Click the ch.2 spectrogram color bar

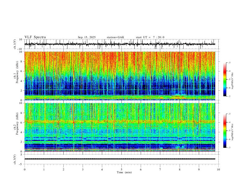pyautogui.click(x=225, y=131)
